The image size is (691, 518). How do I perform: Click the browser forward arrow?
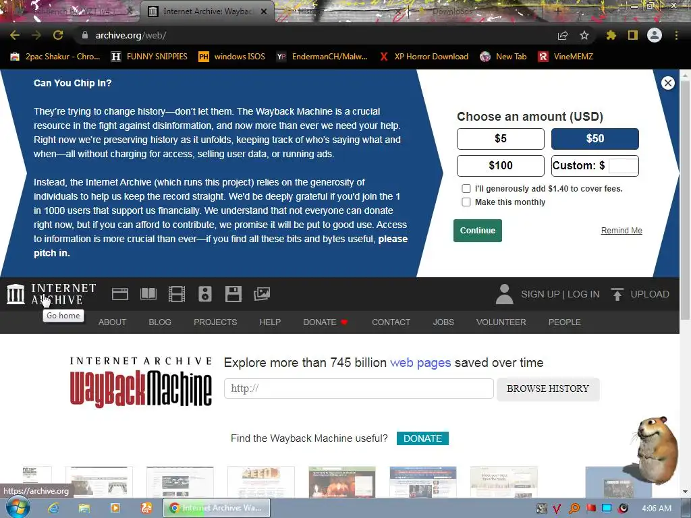[x=36, y=35]
